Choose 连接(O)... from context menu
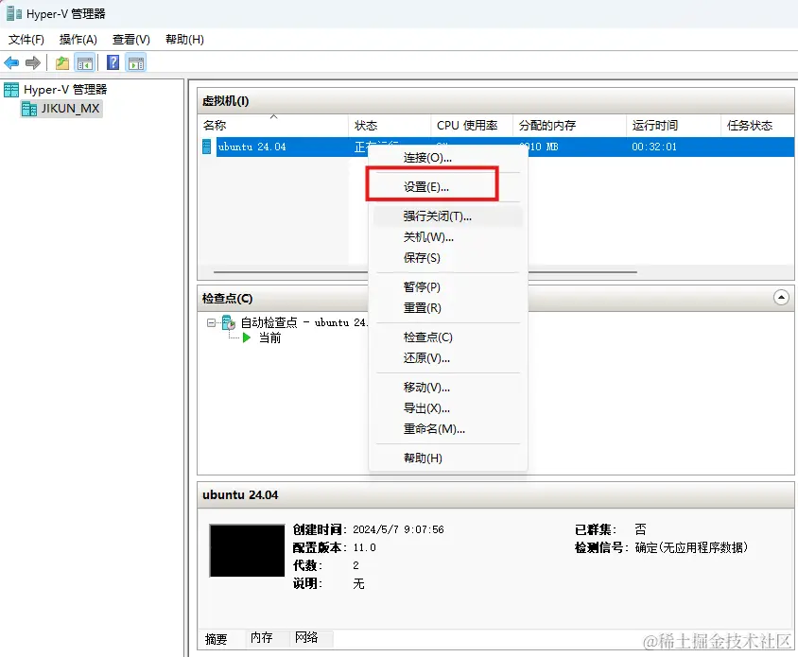 click(x=448, y=158)
